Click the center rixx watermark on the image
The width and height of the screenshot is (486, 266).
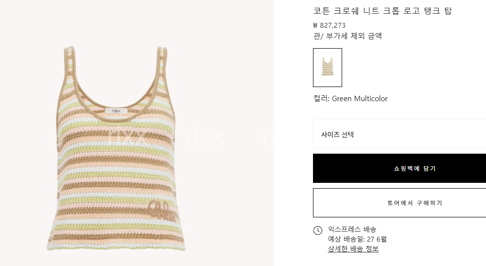(x=205, y=137)
